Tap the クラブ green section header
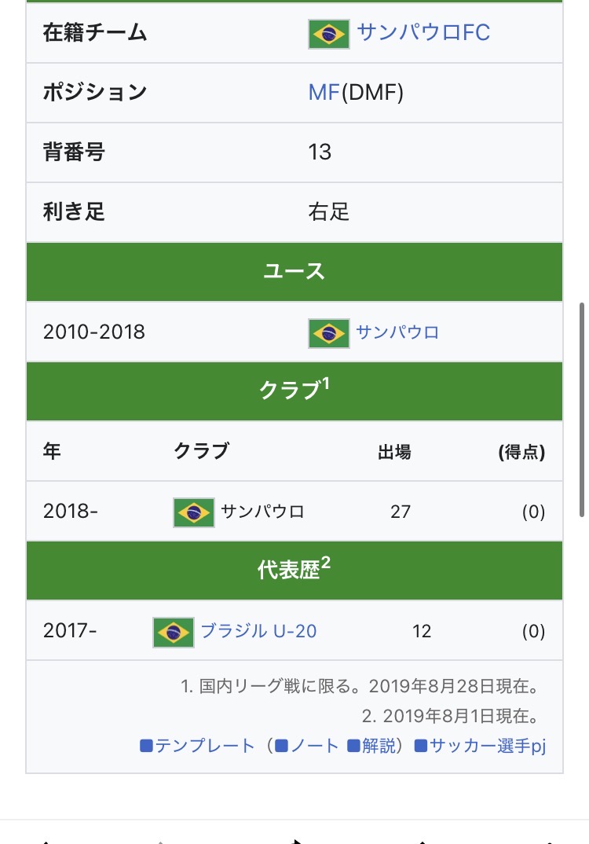The width and height of the screenshot is (589, 844). tap(294, 391)
